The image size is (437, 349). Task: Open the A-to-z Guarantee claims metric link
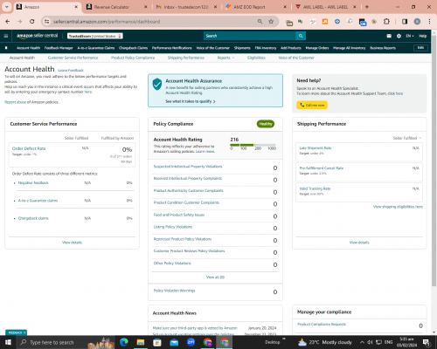(38, 201)
